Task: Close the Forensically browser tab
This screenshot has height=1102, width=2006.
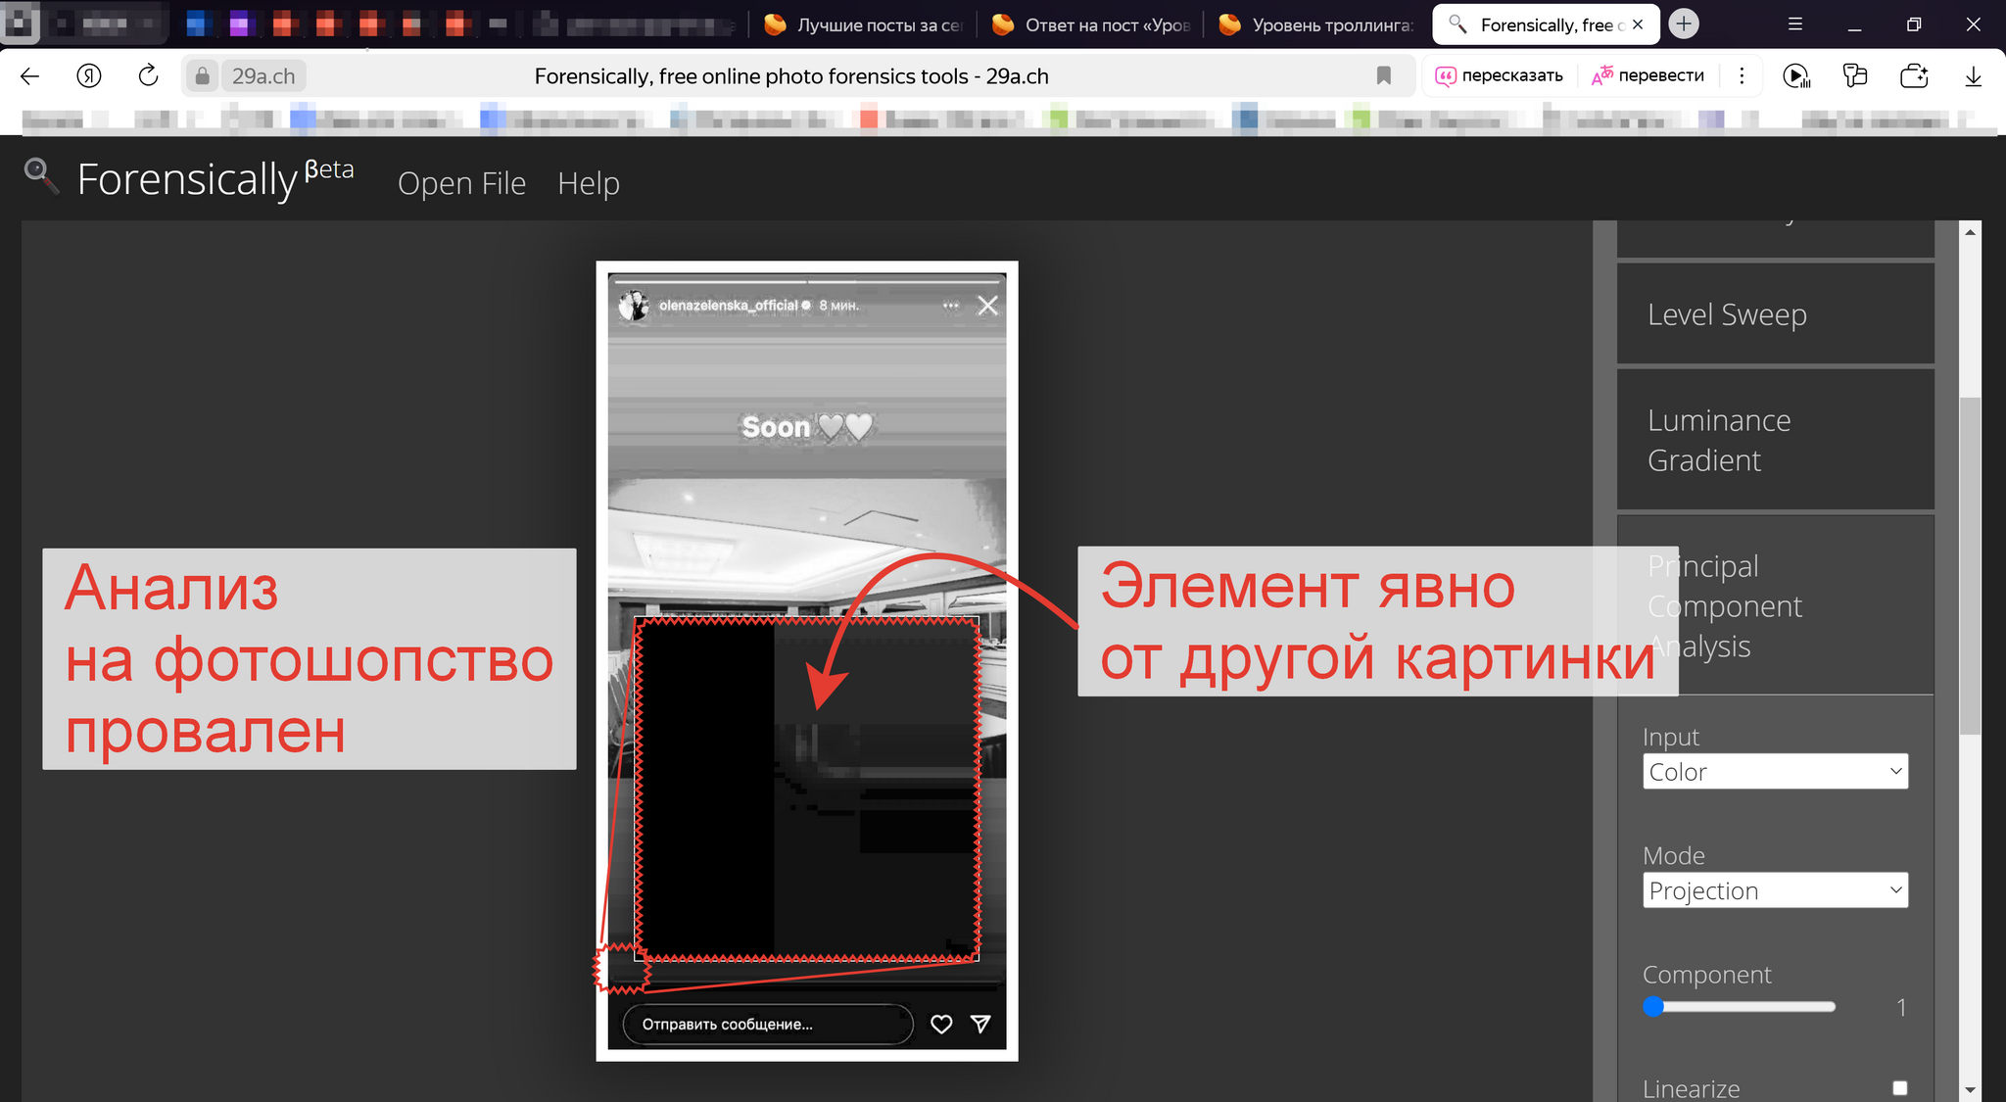Action: point(1638,24)
